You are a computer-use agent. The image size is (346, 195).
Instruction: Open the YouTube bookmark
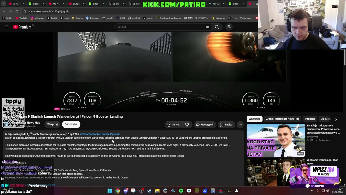[x=22, y=18]
